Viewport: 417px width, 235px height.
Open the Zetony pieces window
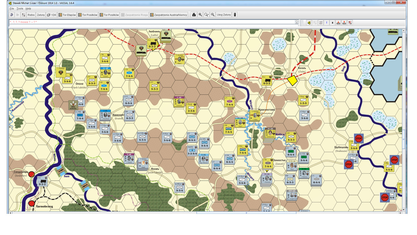pos(41,15)
